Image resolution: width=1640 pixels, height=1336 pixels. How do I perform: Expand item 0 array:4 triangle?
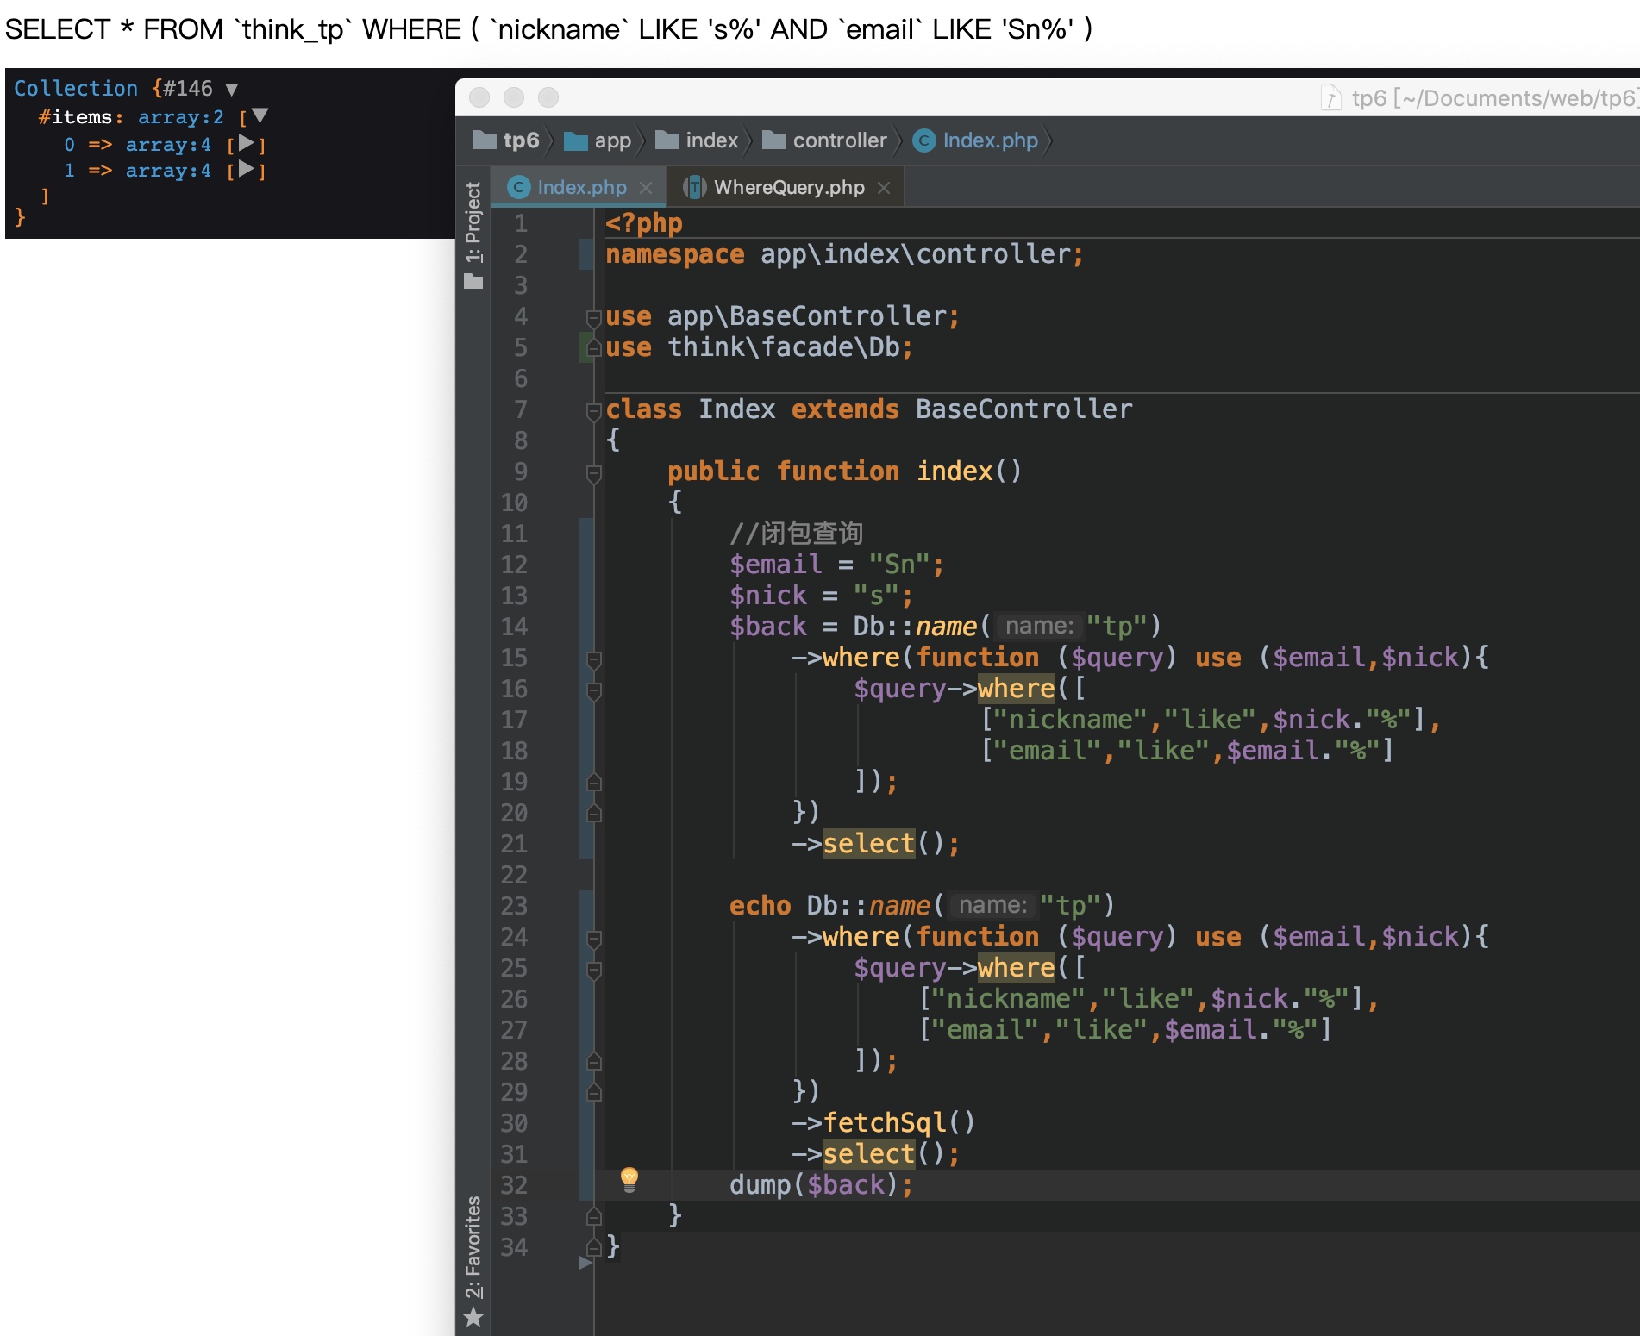point(247,143)
